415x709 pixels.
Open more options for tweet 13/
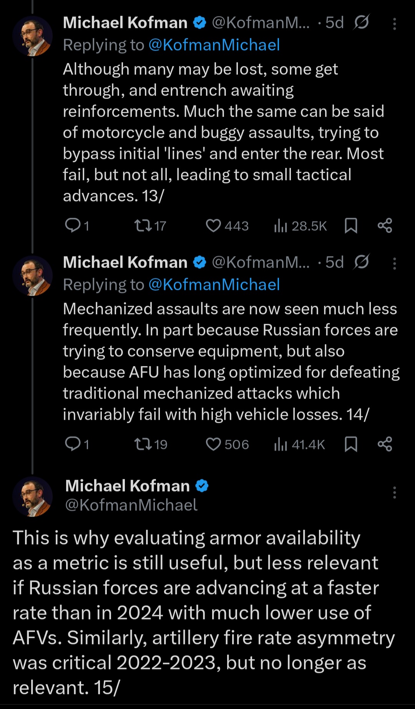click(x=394, y=24)
